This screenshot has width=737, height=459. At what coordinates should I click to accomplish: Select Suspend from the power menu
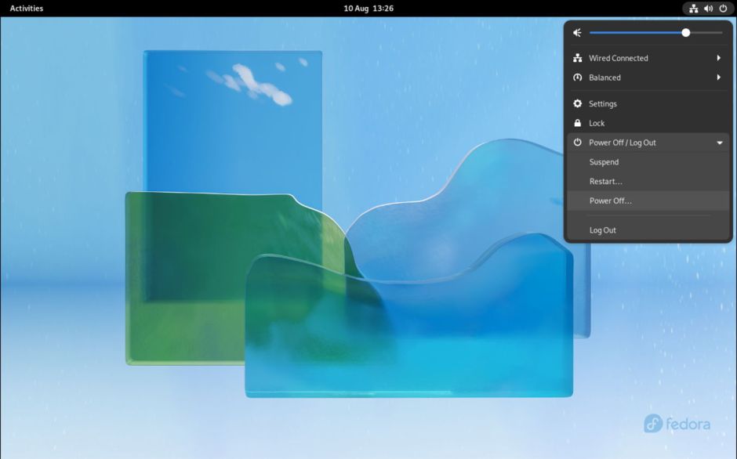(x=604, y=162)
